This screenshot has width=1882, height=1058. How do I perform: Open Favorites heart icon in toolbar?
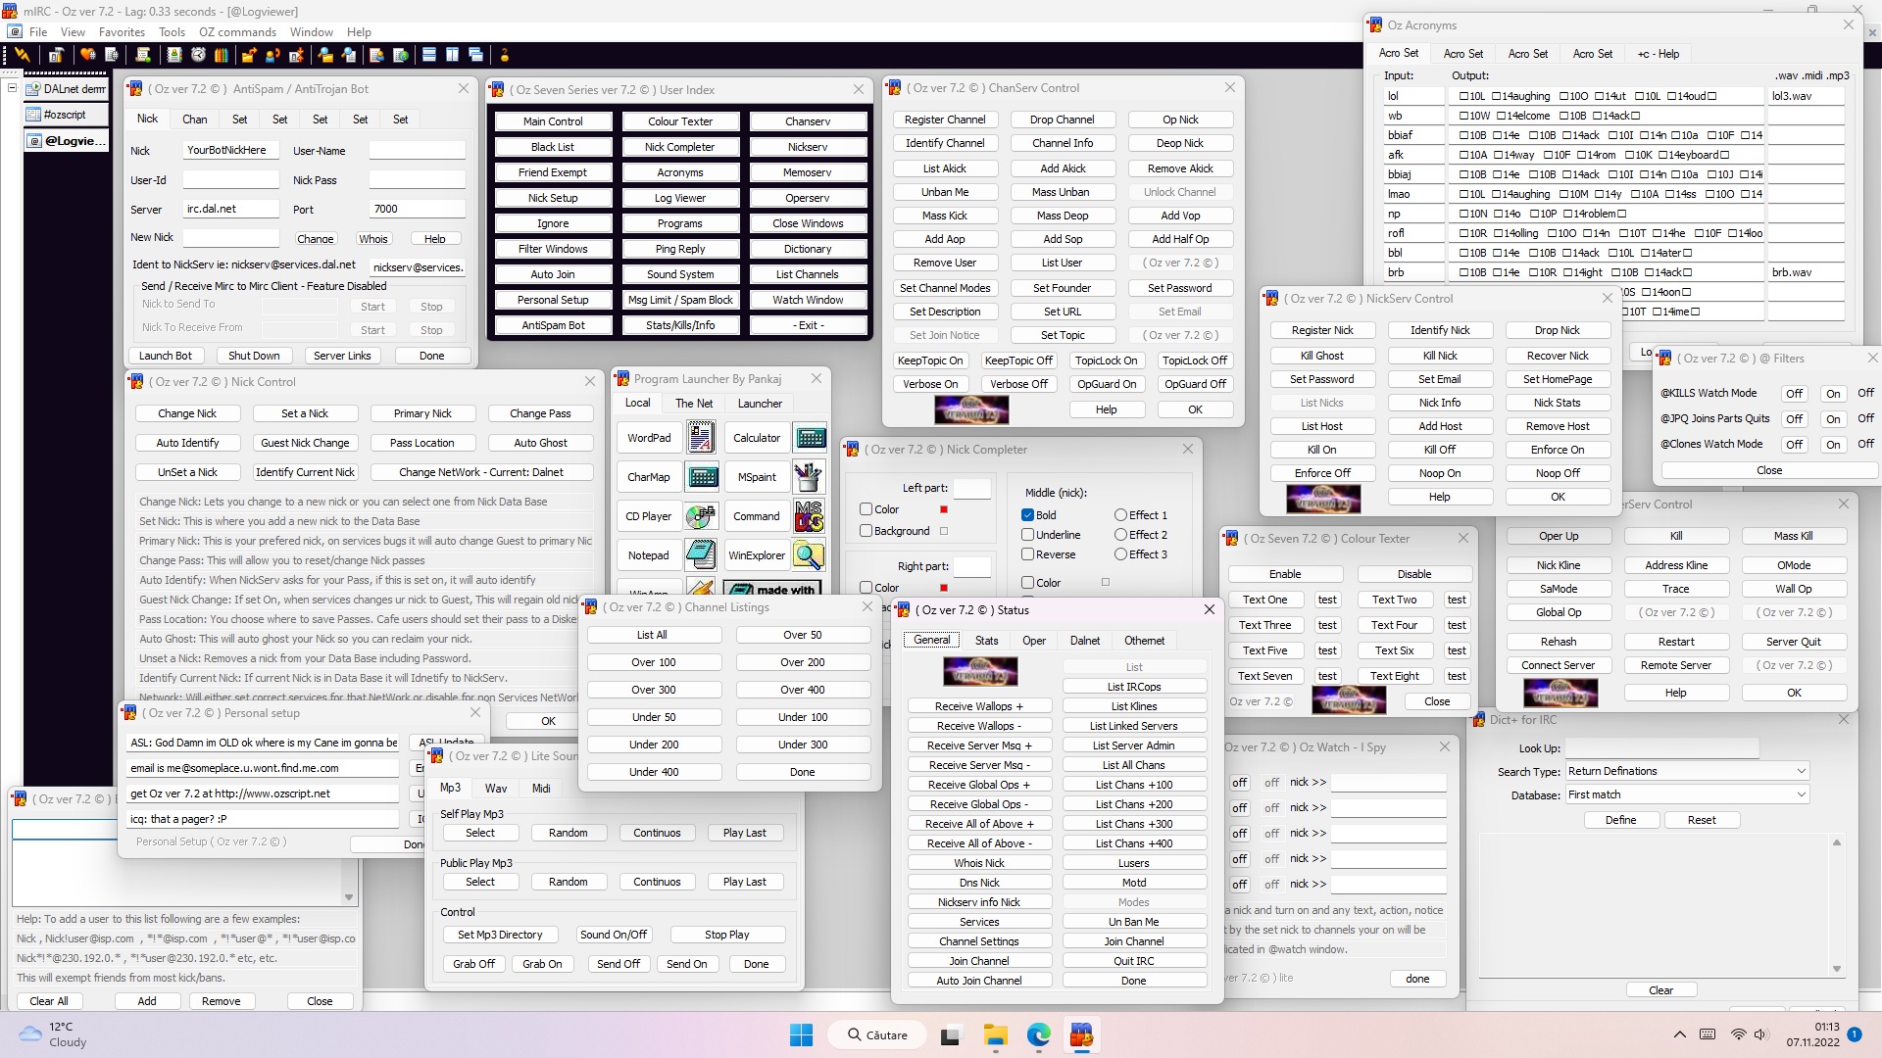click(87, 55)
